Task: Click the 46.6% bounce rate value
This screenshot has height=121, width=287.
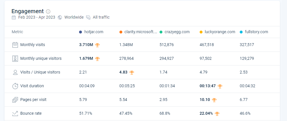Action: (x=245, y=113)
